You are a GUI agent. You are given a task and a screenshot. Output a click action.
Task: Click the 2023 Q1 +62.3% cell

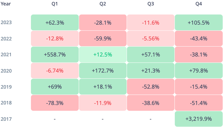point(55,23)
